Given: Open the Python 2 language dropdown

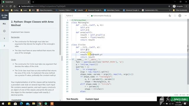Looking at the screenshot, I should point(77,16).
